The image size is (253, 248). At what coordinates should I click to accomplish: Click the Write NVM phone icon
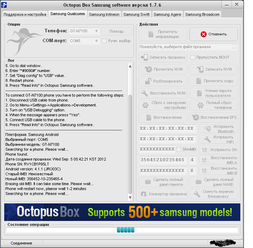200,69
